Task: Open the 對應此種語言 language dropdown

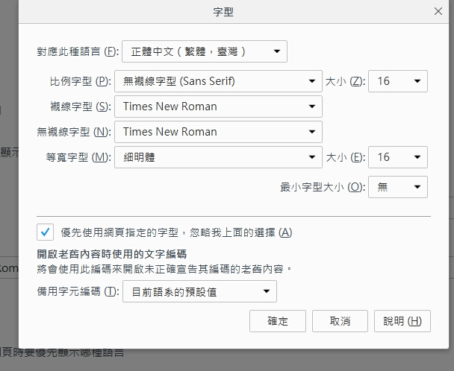Action: (205, 51)
